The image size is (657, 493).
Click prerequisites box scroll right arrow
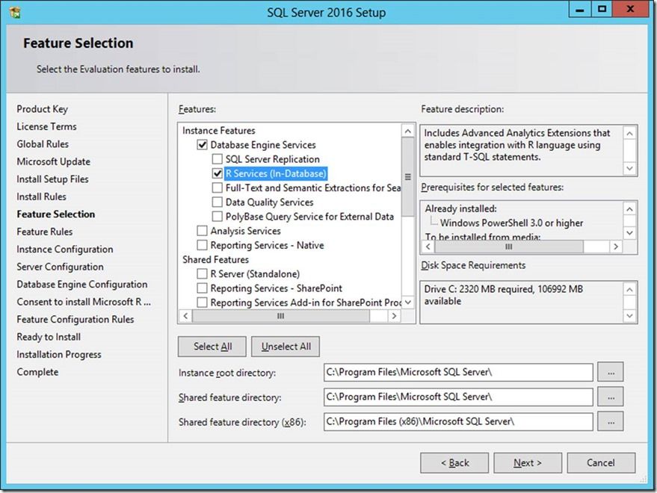(x=616, y=246)
